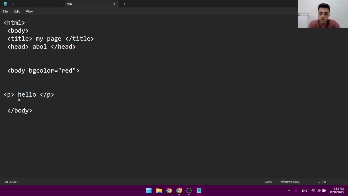The image size is (348, 196).
Task: Show hidden icons with the tray chevron
Action: click(x=289, y=191)
